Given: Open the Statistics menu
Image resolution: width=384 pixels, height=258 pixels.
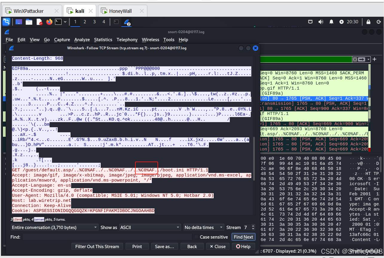Looking at the screenshot, I should (x=103, y=39).
